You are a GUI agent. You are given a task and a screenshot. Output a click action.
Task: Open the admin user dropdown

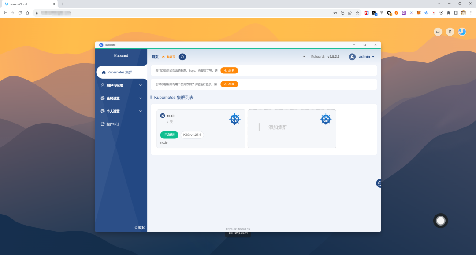click(367, 57)
